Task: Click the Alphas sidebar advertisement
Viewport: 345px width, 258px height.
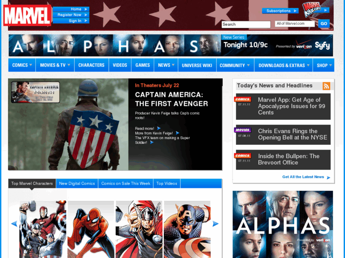Action: [x=283, y=224]
